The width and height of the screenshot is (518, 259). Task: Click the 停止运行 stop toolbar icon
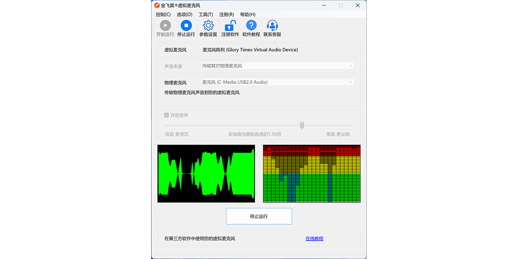tap(186, 25)
